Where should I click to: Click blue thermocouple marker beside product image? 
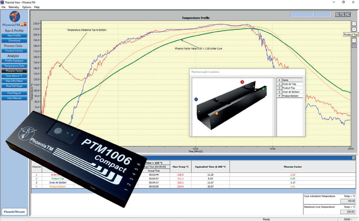pyautogui.click(x=196, y=99)
